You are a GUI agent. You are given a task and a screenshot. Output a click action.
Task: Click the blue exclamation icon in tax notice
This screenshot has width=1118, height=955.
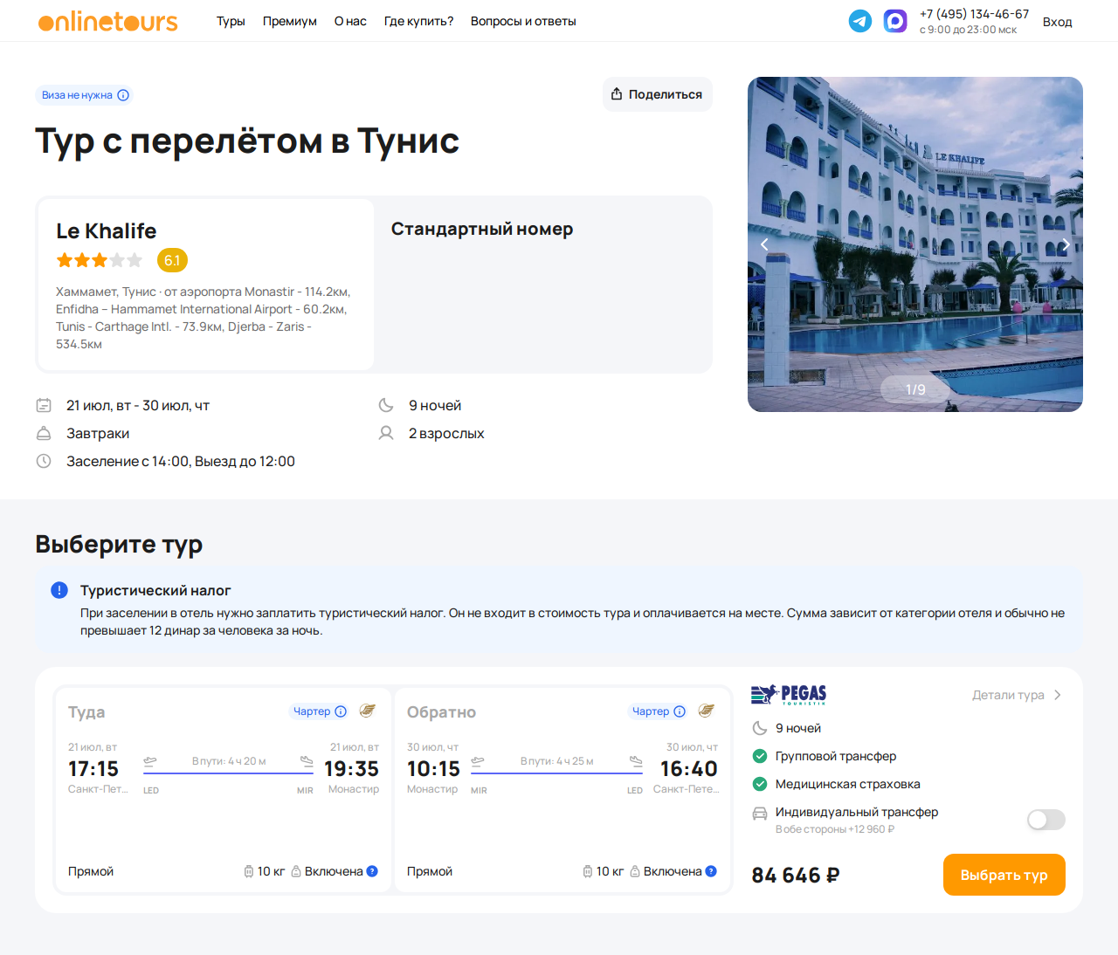click(59, 590)
